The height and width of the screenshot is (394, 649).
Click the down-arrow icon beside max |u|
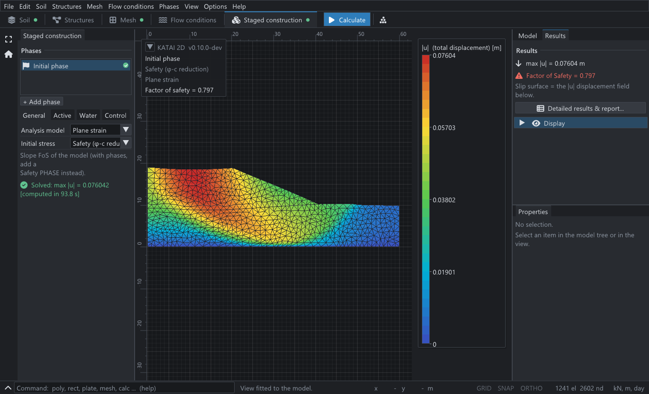[519, 63]
